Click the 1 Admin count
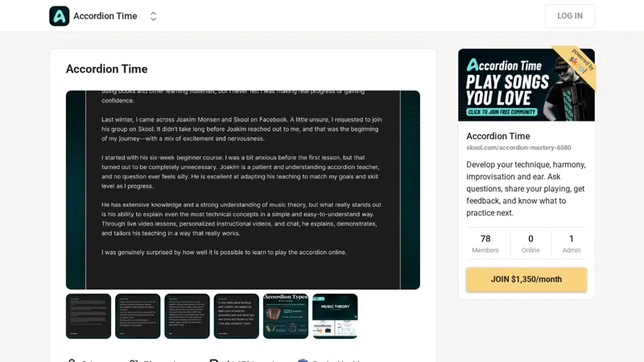 [572, 244]
